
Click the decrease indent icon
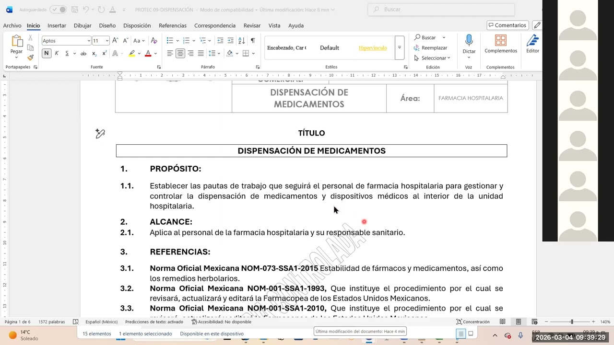click(x=220, y=41)
